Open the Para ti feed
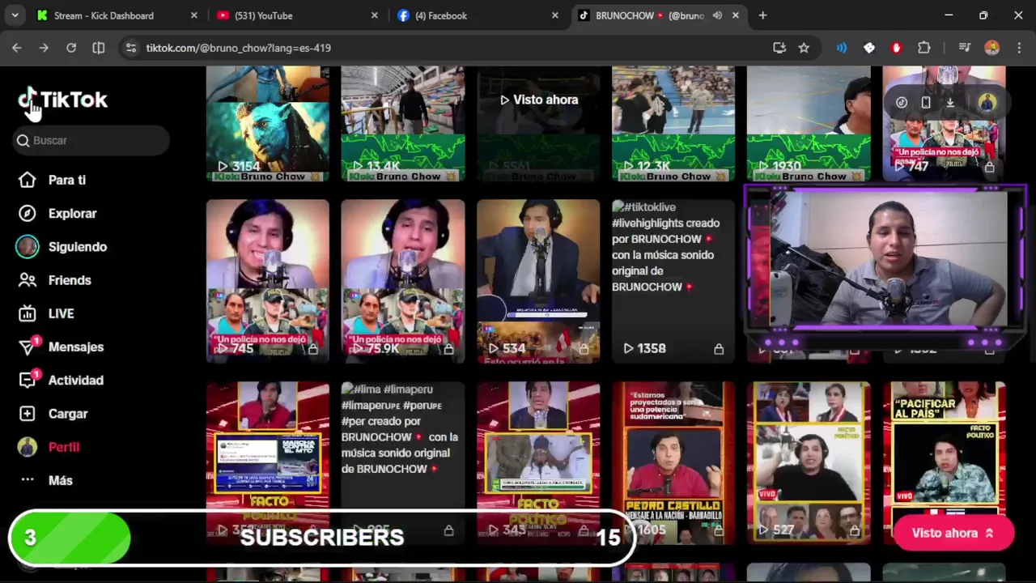Screen dimensions: 1036x583 pyautogui.click(x=66, y=180)
